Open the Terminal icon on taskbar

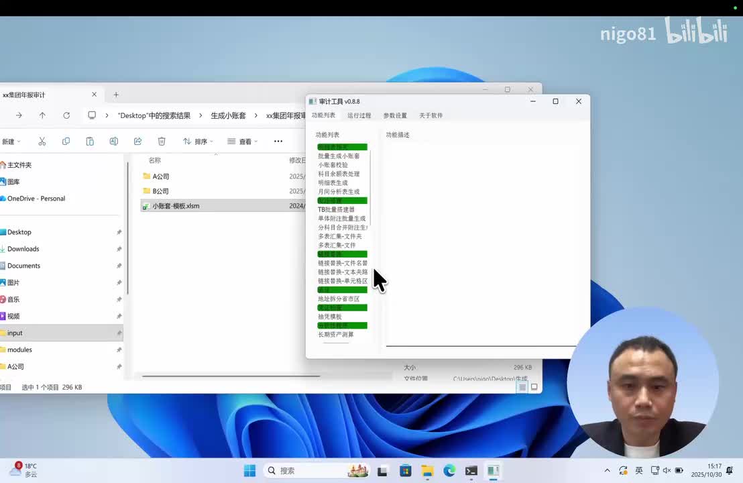(x=471, y=471)
